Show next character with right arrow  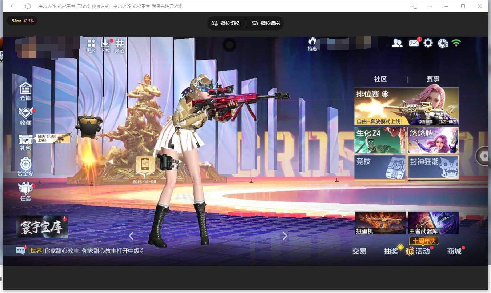click(285, 236)
